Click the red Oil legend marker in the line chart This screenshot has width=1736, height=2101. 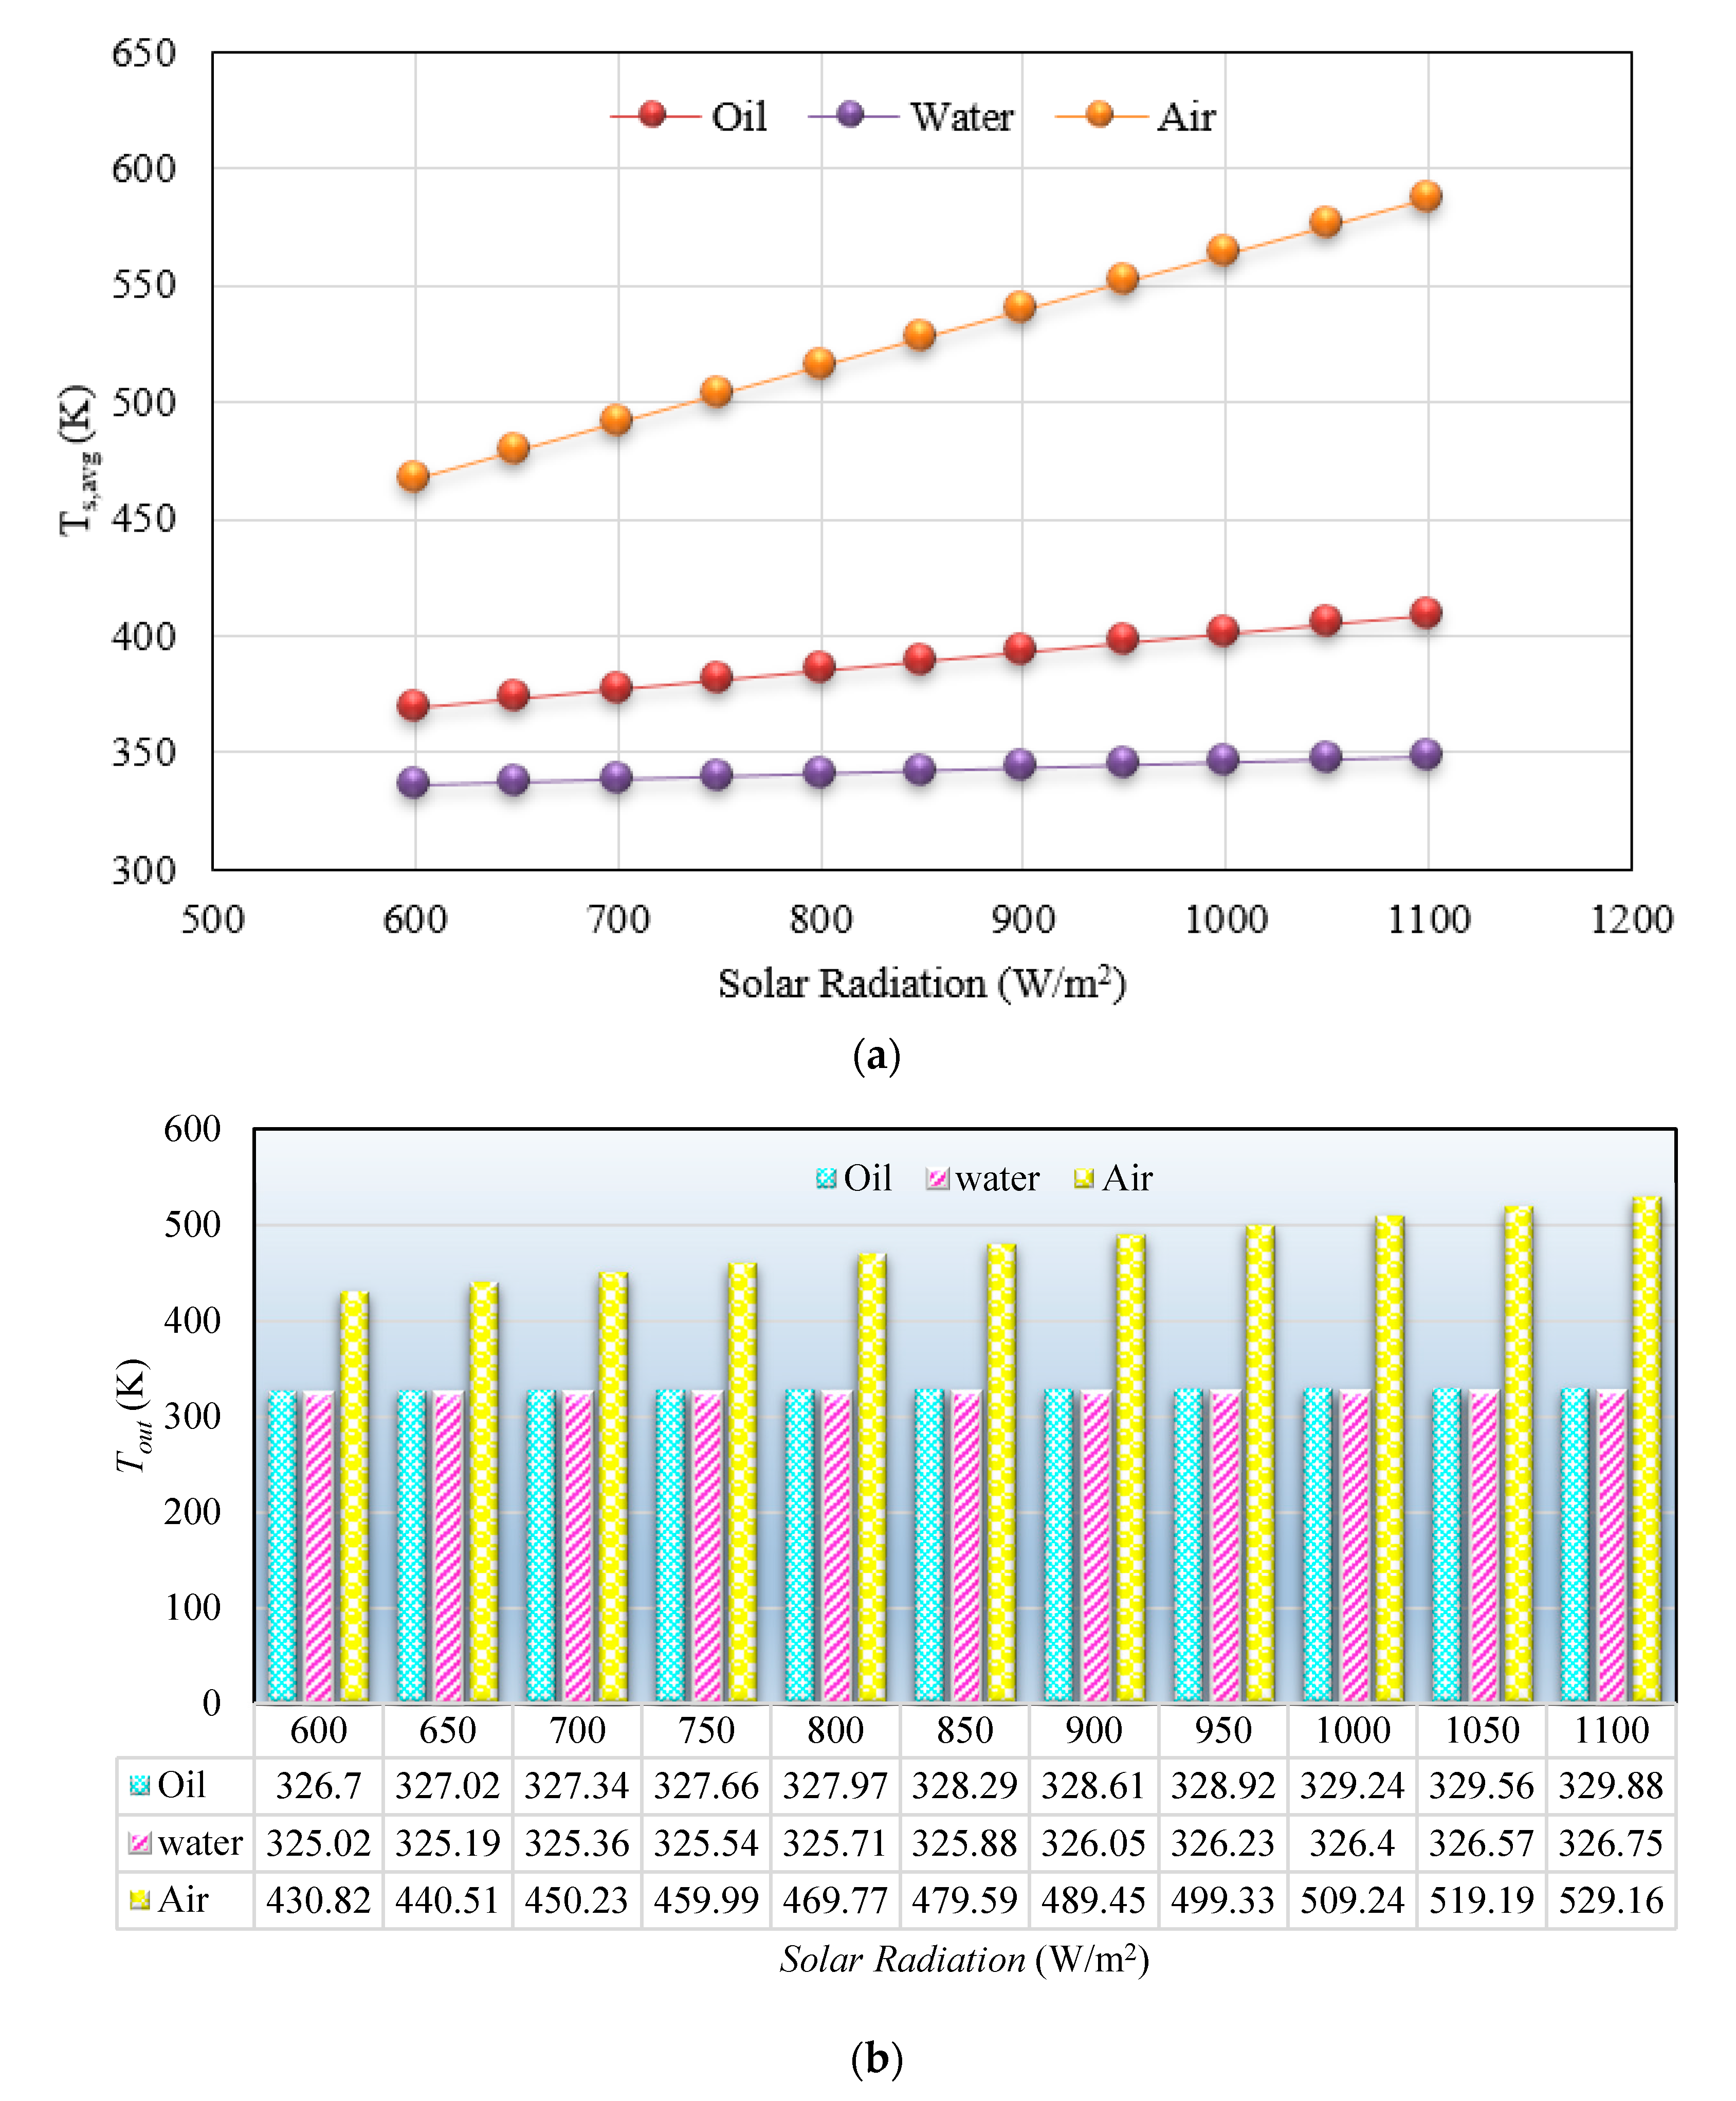pyautogui.click(x=652, y=115)
